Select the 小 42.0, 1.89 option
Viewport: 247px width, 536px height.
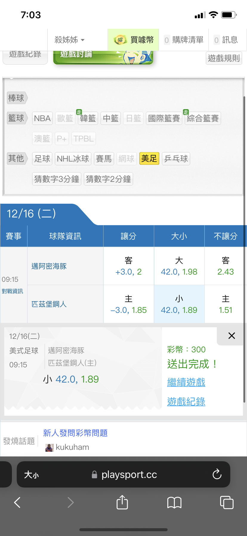[179, 304]
